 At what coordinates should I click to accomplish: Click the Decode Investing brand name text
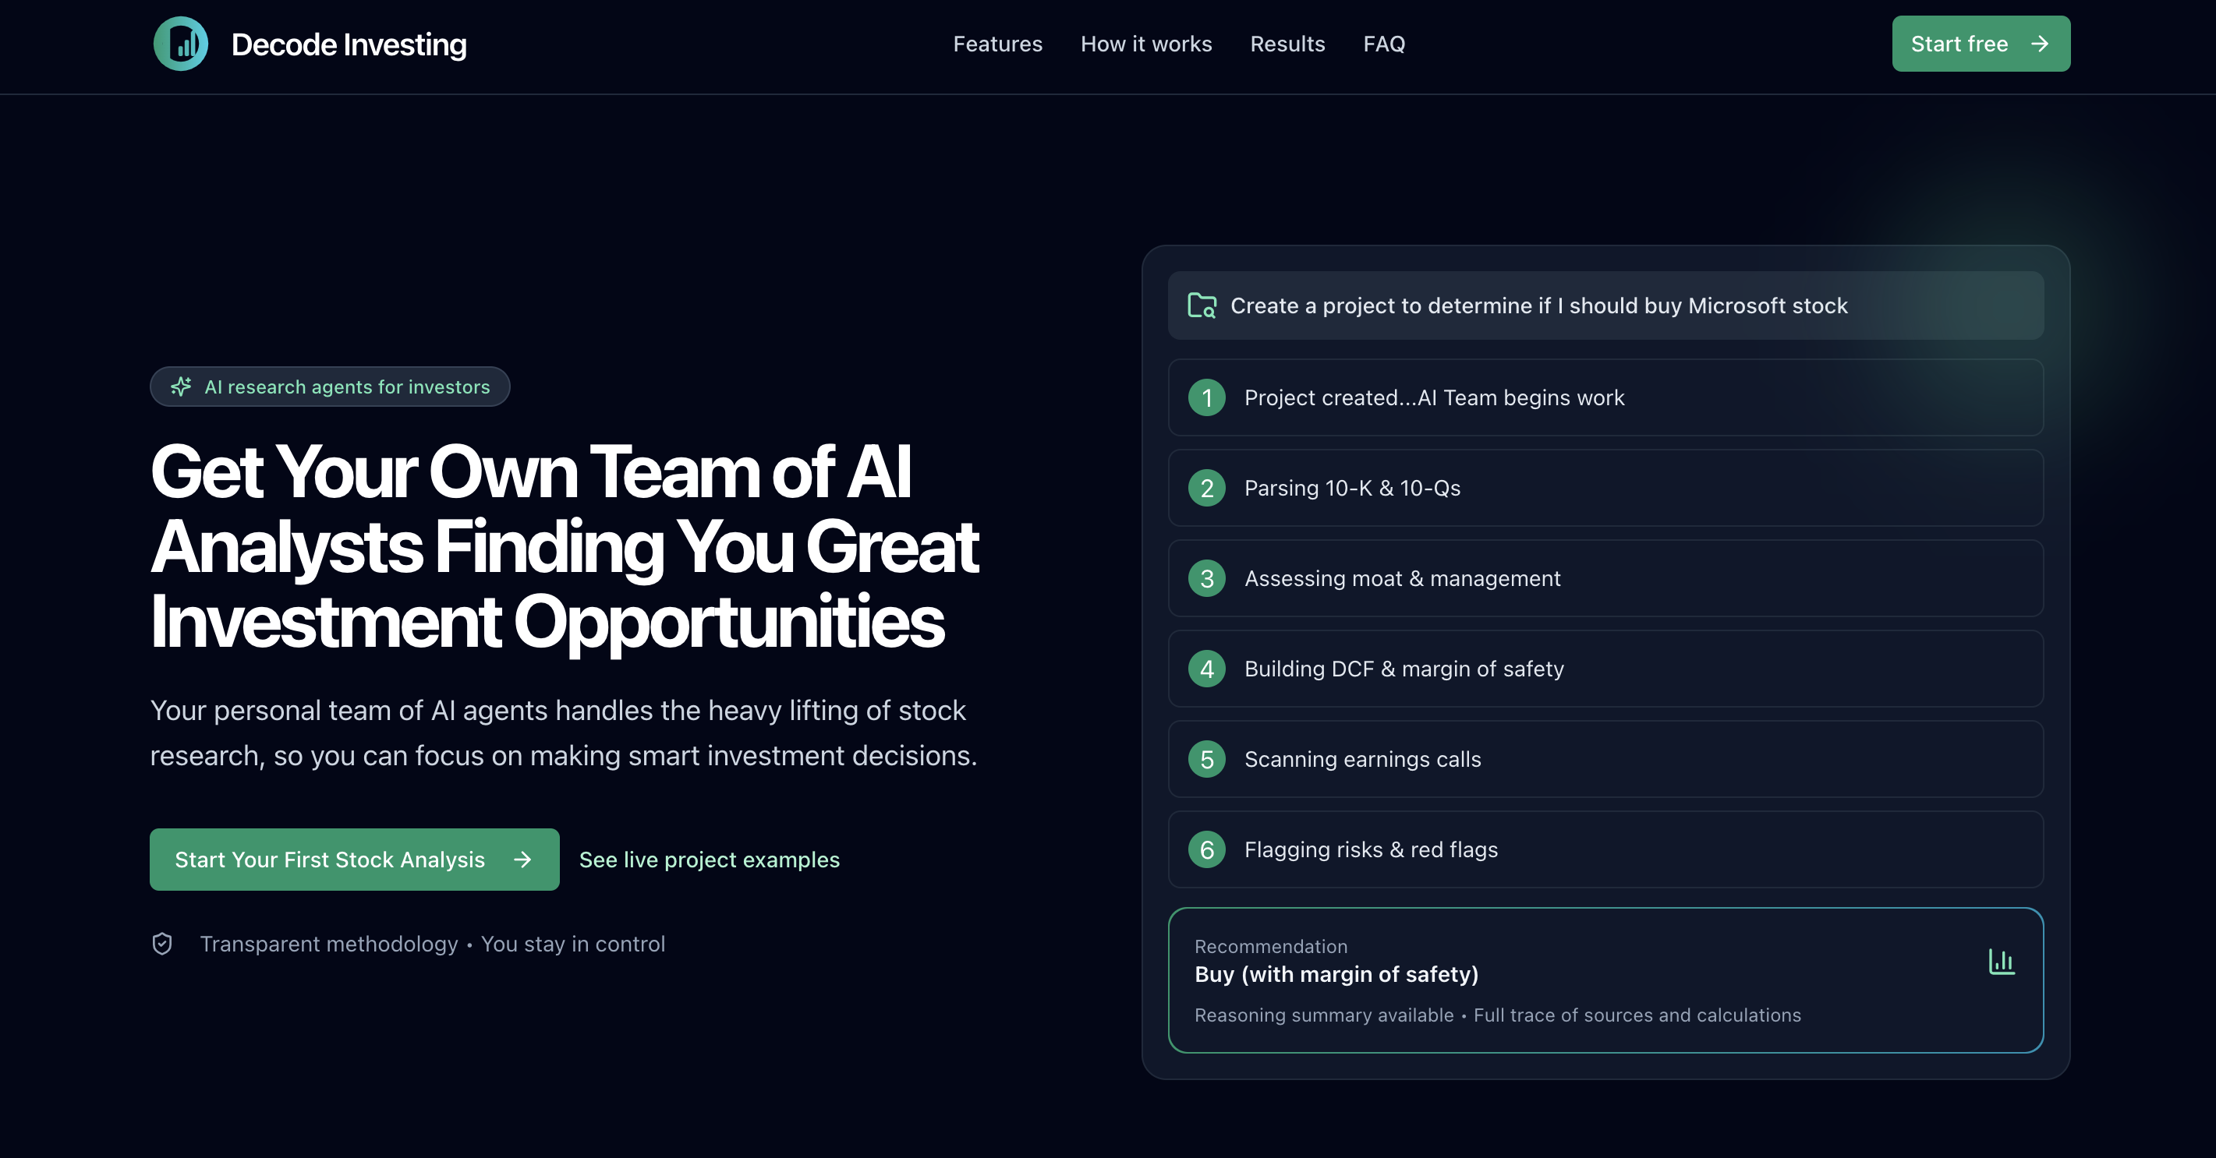[x=349, y=44]
